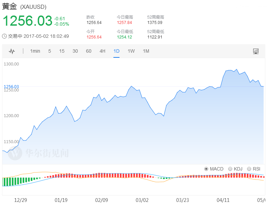Click the 1150.00 y-axis label

tap(11, 141)
